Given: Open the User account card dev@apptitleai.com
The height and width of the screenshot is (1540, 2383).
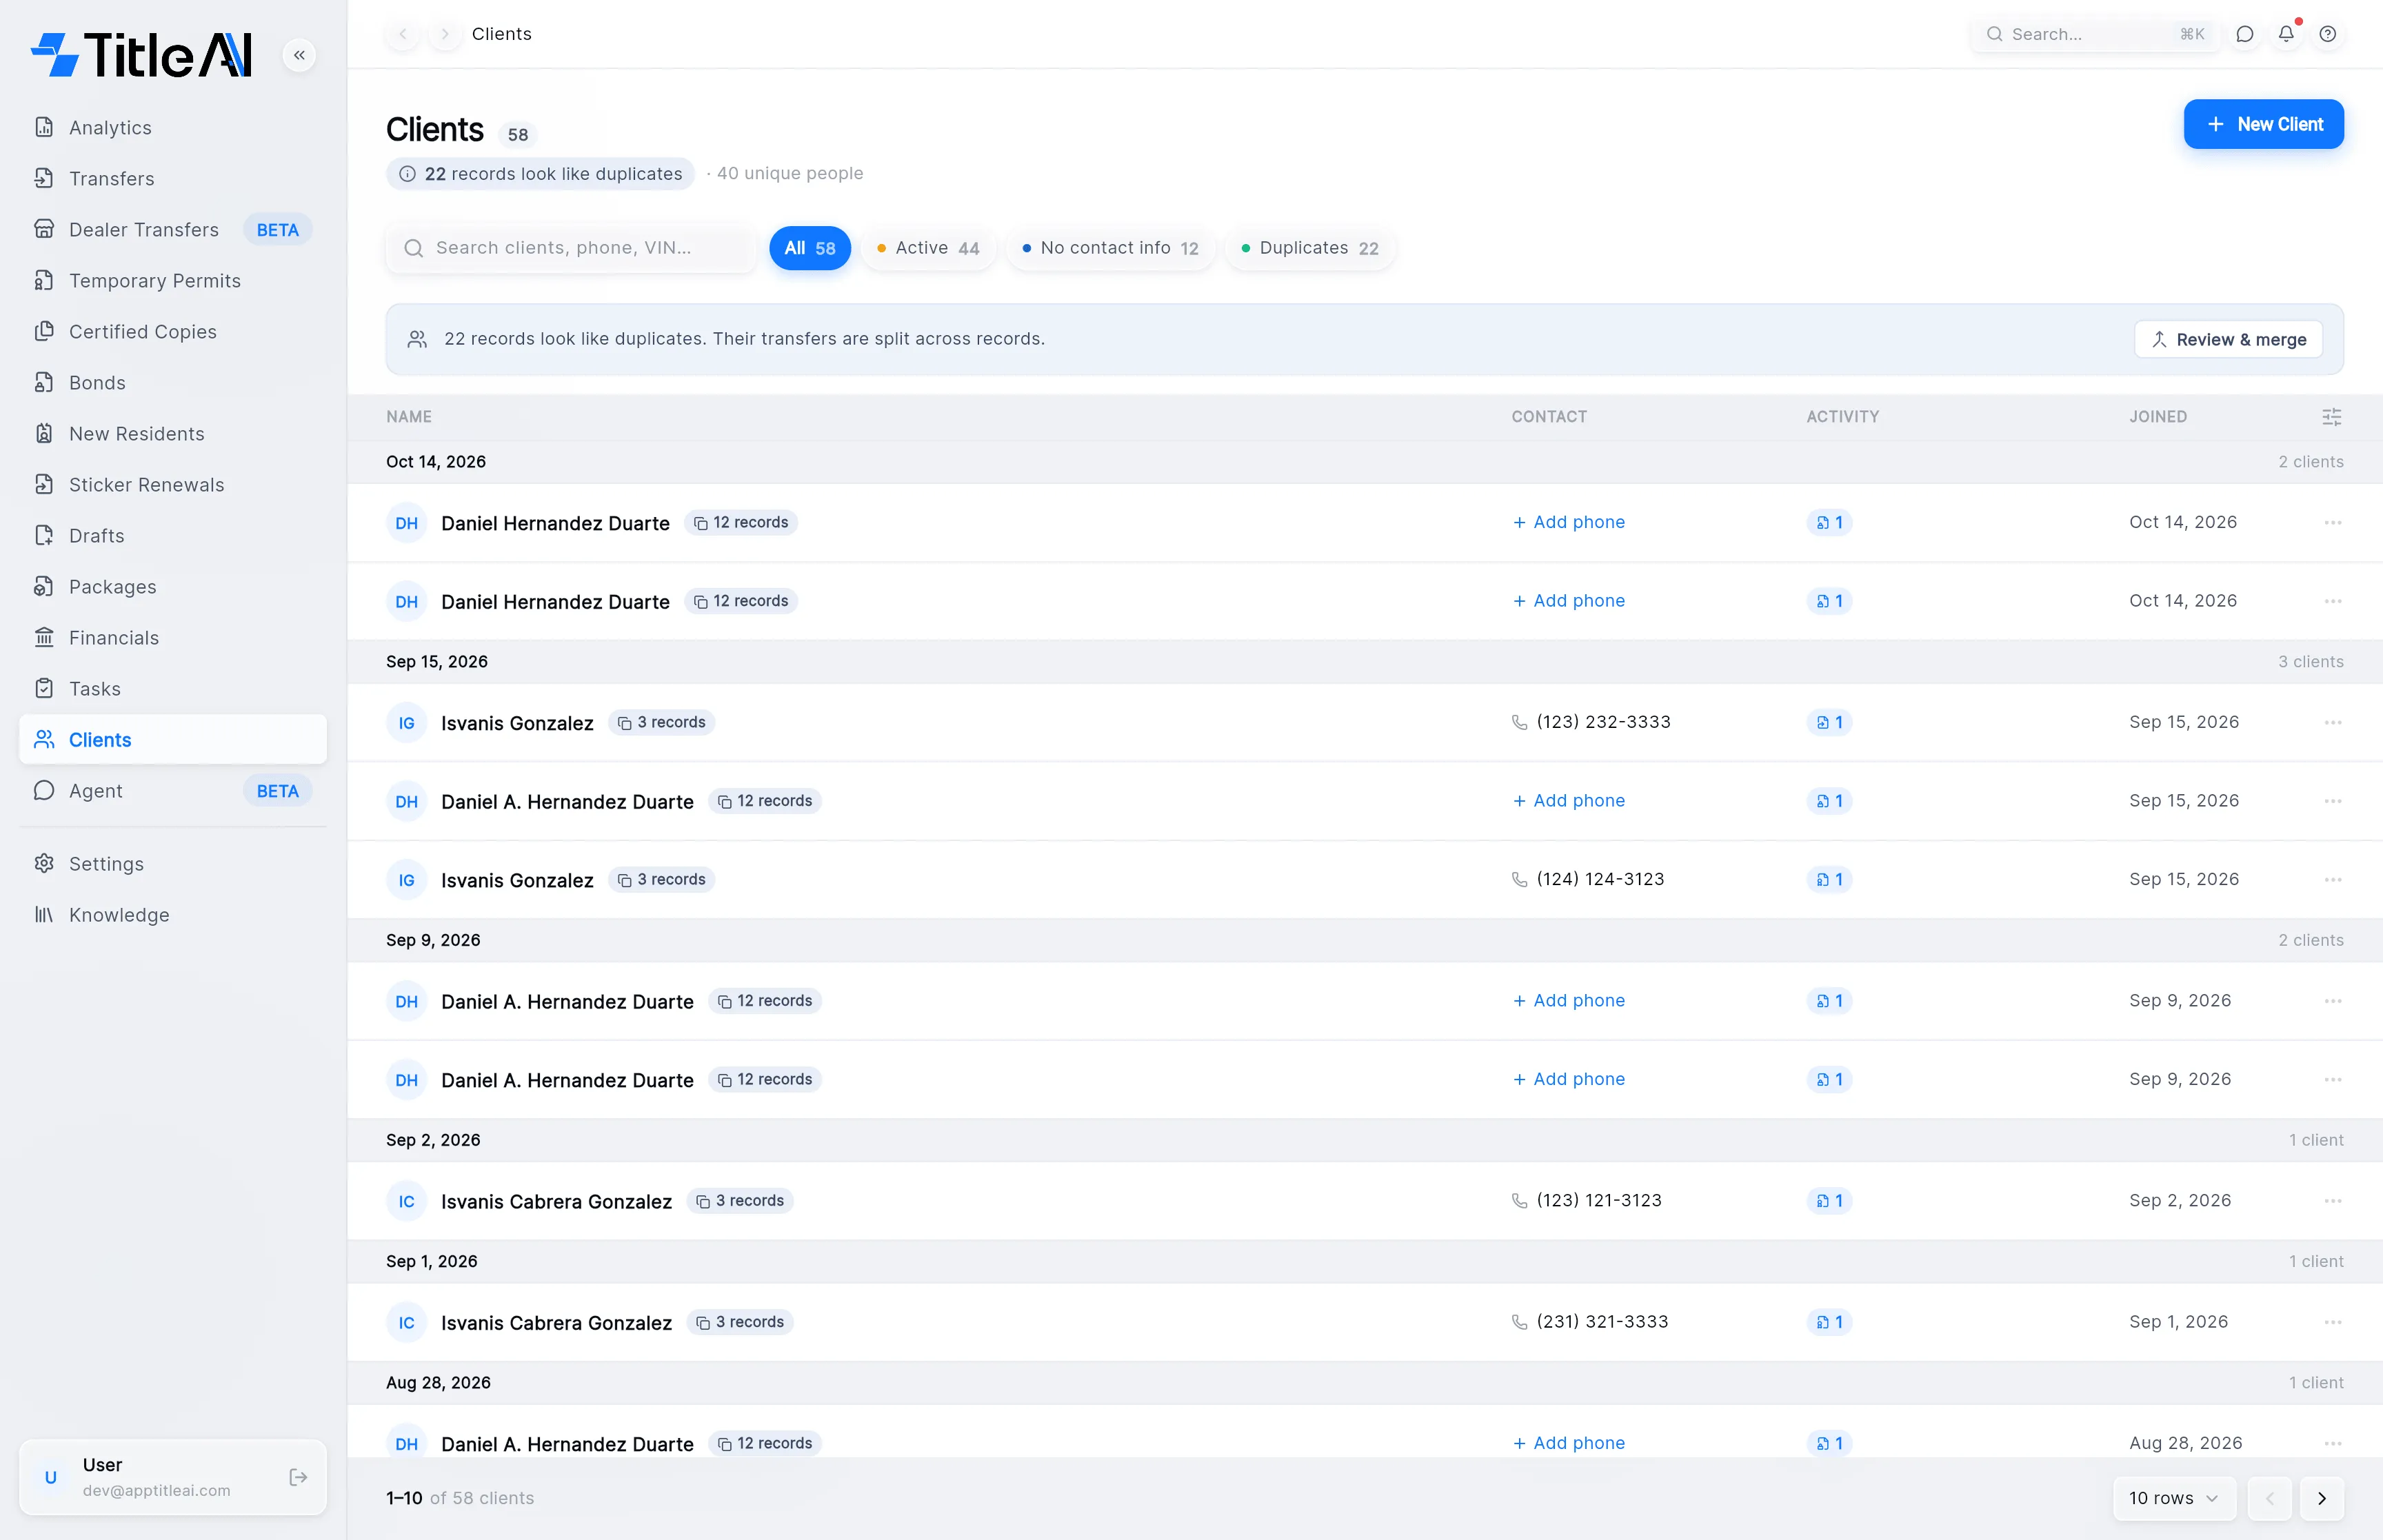Looking at the screenshot, I should pos(172,1477).
